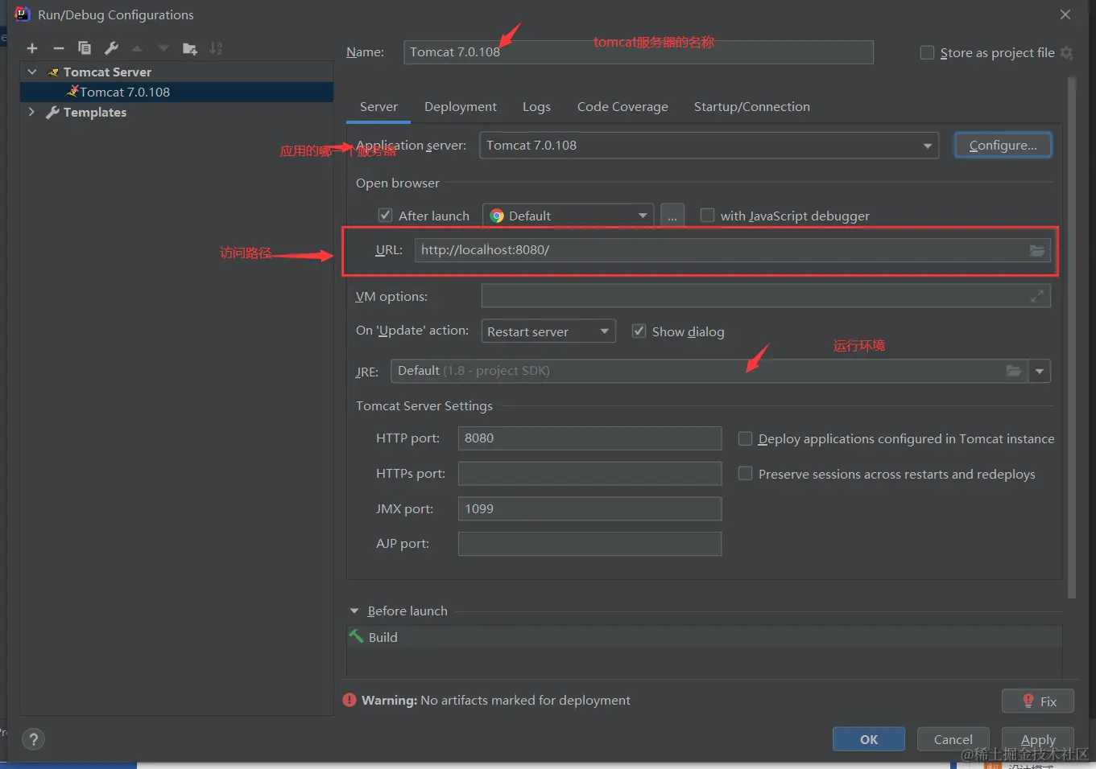Move configuration up arrow
Screen dimensions: 1096x769
point(137,48)
